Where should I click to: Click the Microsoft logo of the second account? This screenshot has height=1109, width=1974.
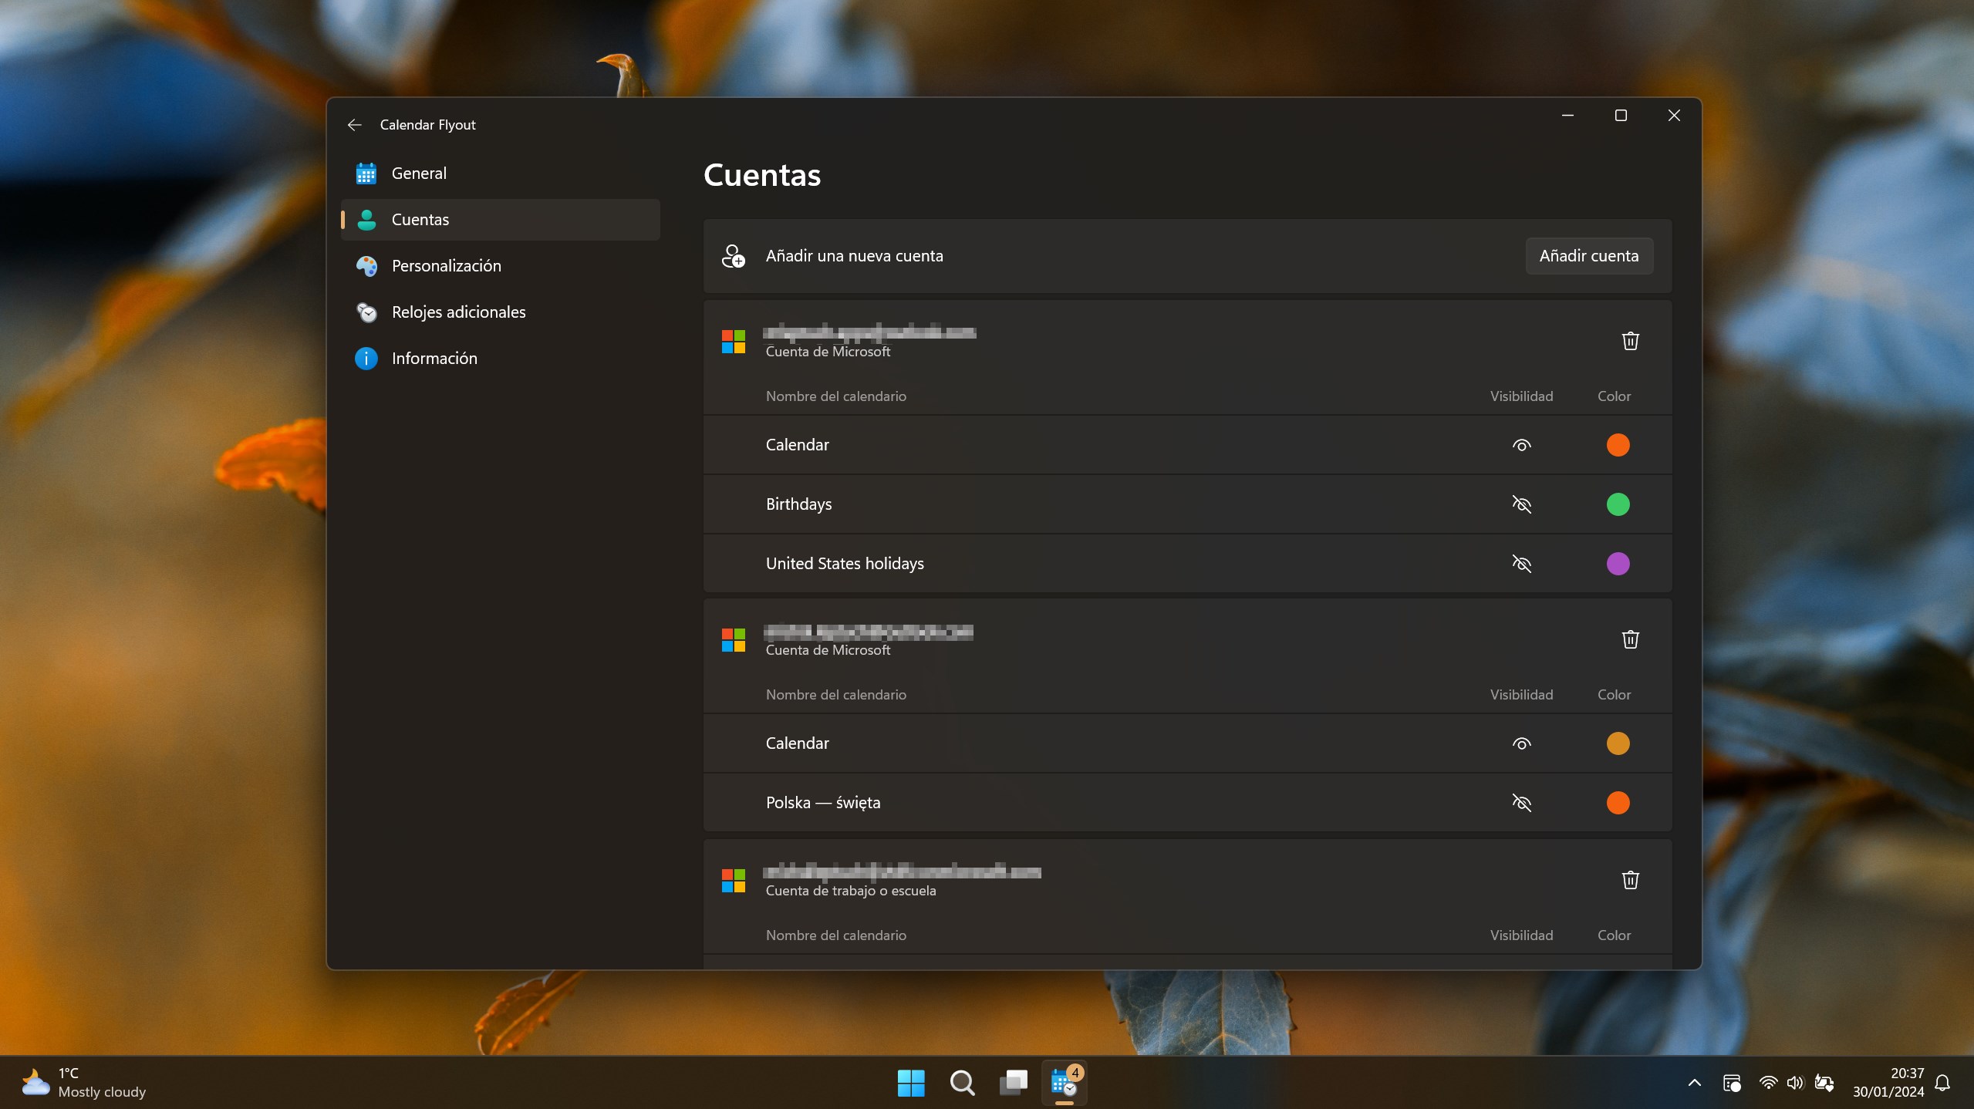point(733,640)
